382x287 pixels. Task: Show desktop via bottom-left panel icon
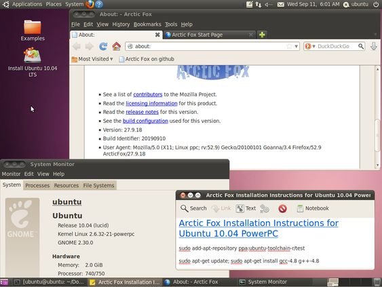coord(4,282)
